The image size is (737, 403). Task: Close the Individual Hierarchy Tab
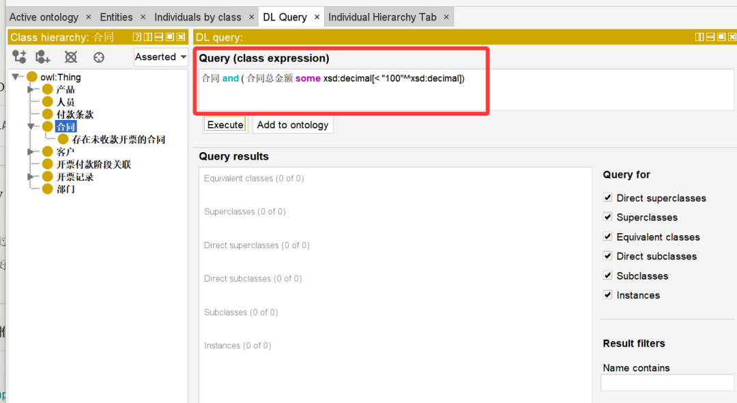click(x=446, y=17)
